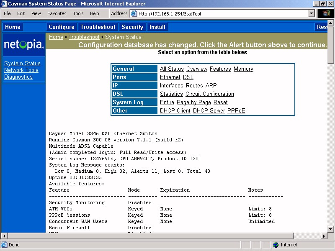Reset the system log
335x251 pixels.
click(x=221, y=102)
